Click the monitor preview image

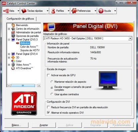(108, 80)
